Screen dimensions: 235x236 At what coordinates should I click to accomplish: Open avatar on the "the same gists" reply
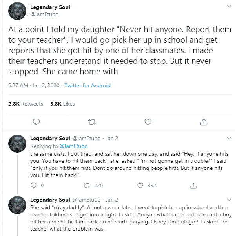pos(17,144)
